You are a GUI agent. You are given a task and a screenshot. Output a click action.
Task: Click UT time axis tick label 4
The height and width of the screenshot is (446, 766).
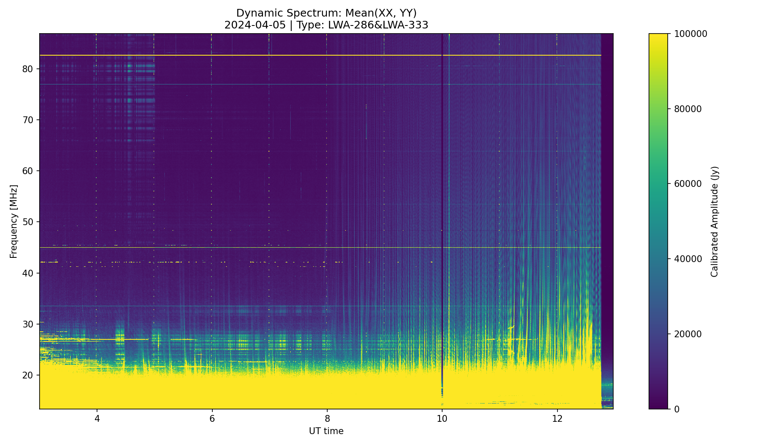97,418
